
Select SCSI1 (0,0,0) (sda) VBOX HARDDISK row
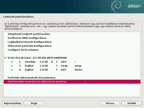72,58
